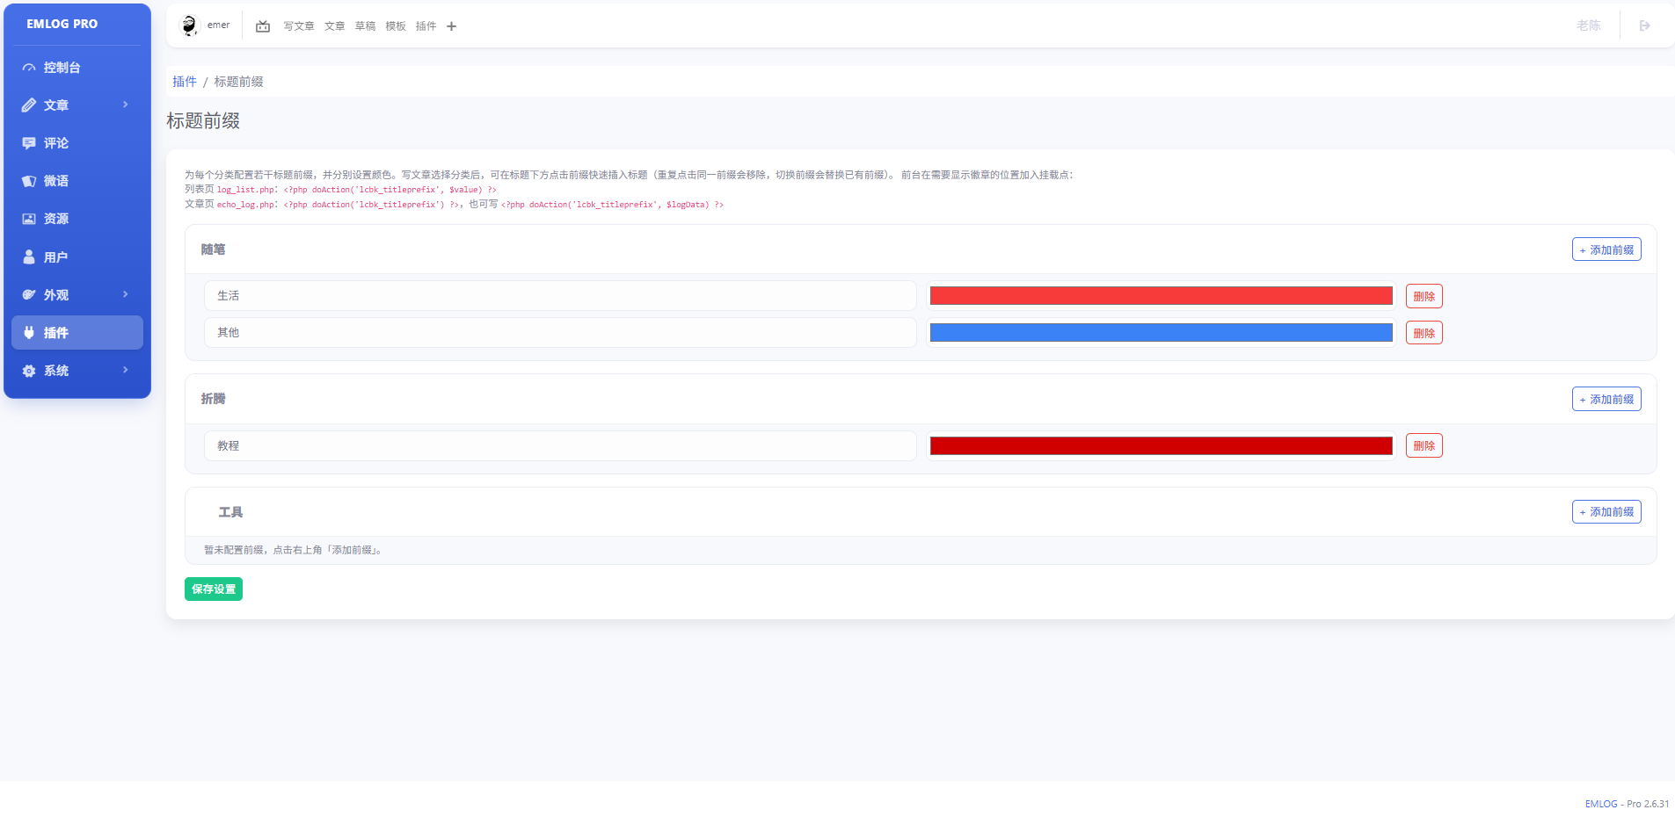Viewport: 1675px width, 824px height.
Task: Open 插件 in the top menu
Action: [x=426, y=26]
